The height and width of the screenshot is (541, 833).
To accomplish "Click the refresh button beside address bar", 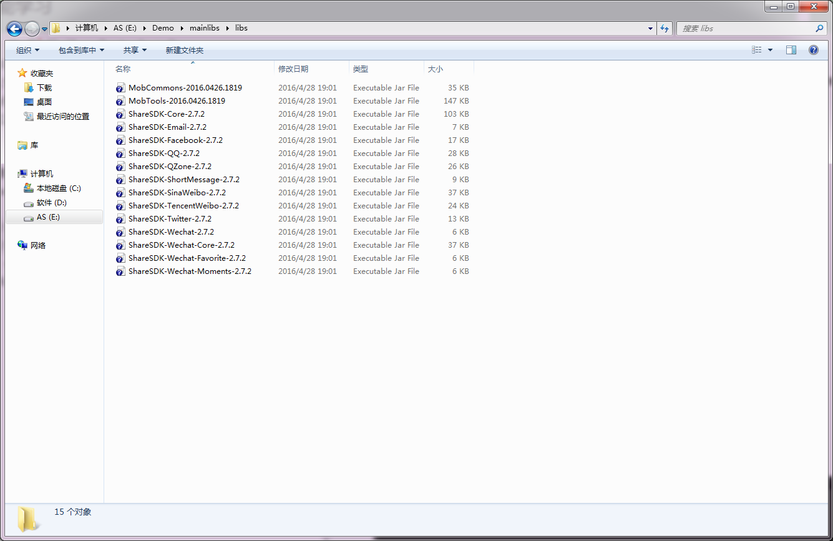I will pos(665,28).
